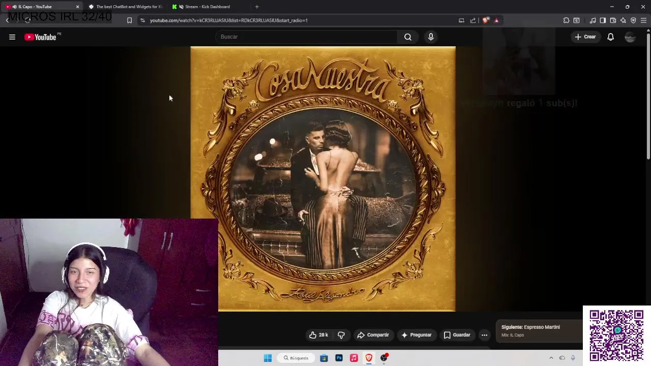Click the OneDrive cloud tray icon

pos(562,358)
